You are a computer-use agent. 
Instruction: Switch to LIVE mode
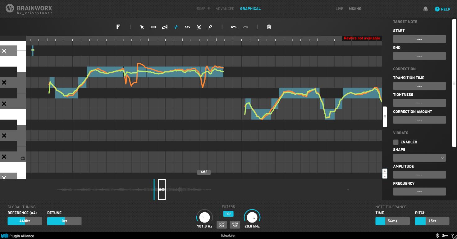pyautogui.click(x=340, y=9)
